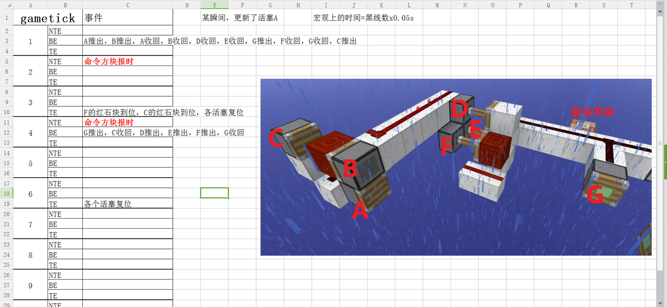
Task: Click gametick number 9 merged cell
Action: click(31, 285)
